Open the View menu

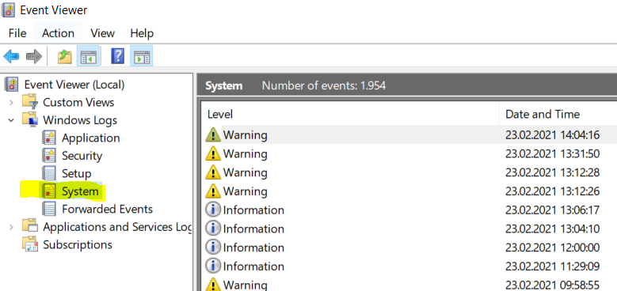[102, 33]
